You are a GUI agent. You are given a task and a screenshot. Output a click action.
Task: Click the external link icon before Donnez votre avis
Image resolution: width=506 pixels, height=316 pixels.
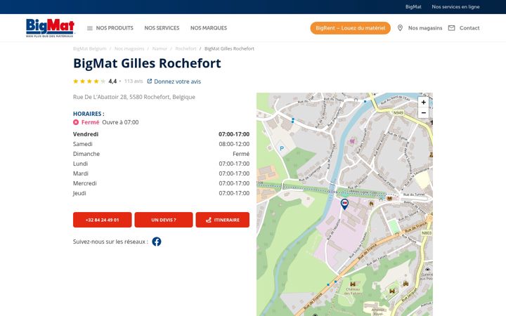click(150, 81)
